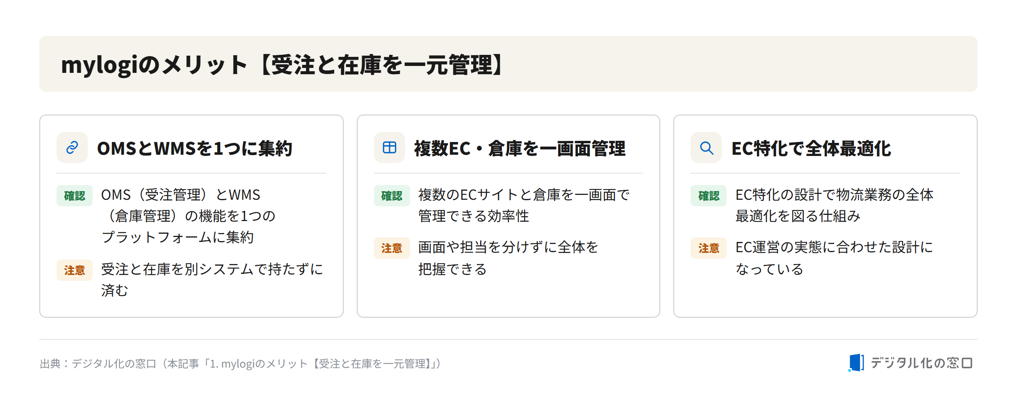This screenshot has height=411, width=1017.
Task: Select the OMSとWMSを1つに集約 heading
Action: click(x=194, y=148)
